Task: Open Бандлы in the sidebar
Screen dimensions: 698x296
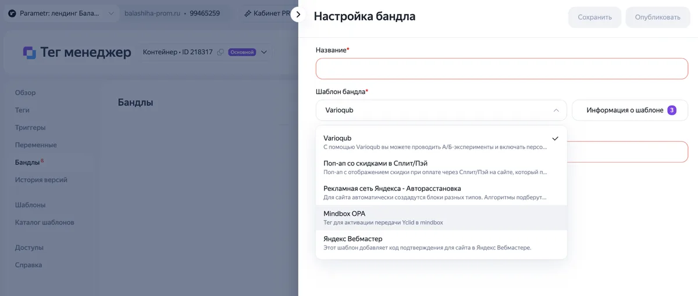Action: 29,163
